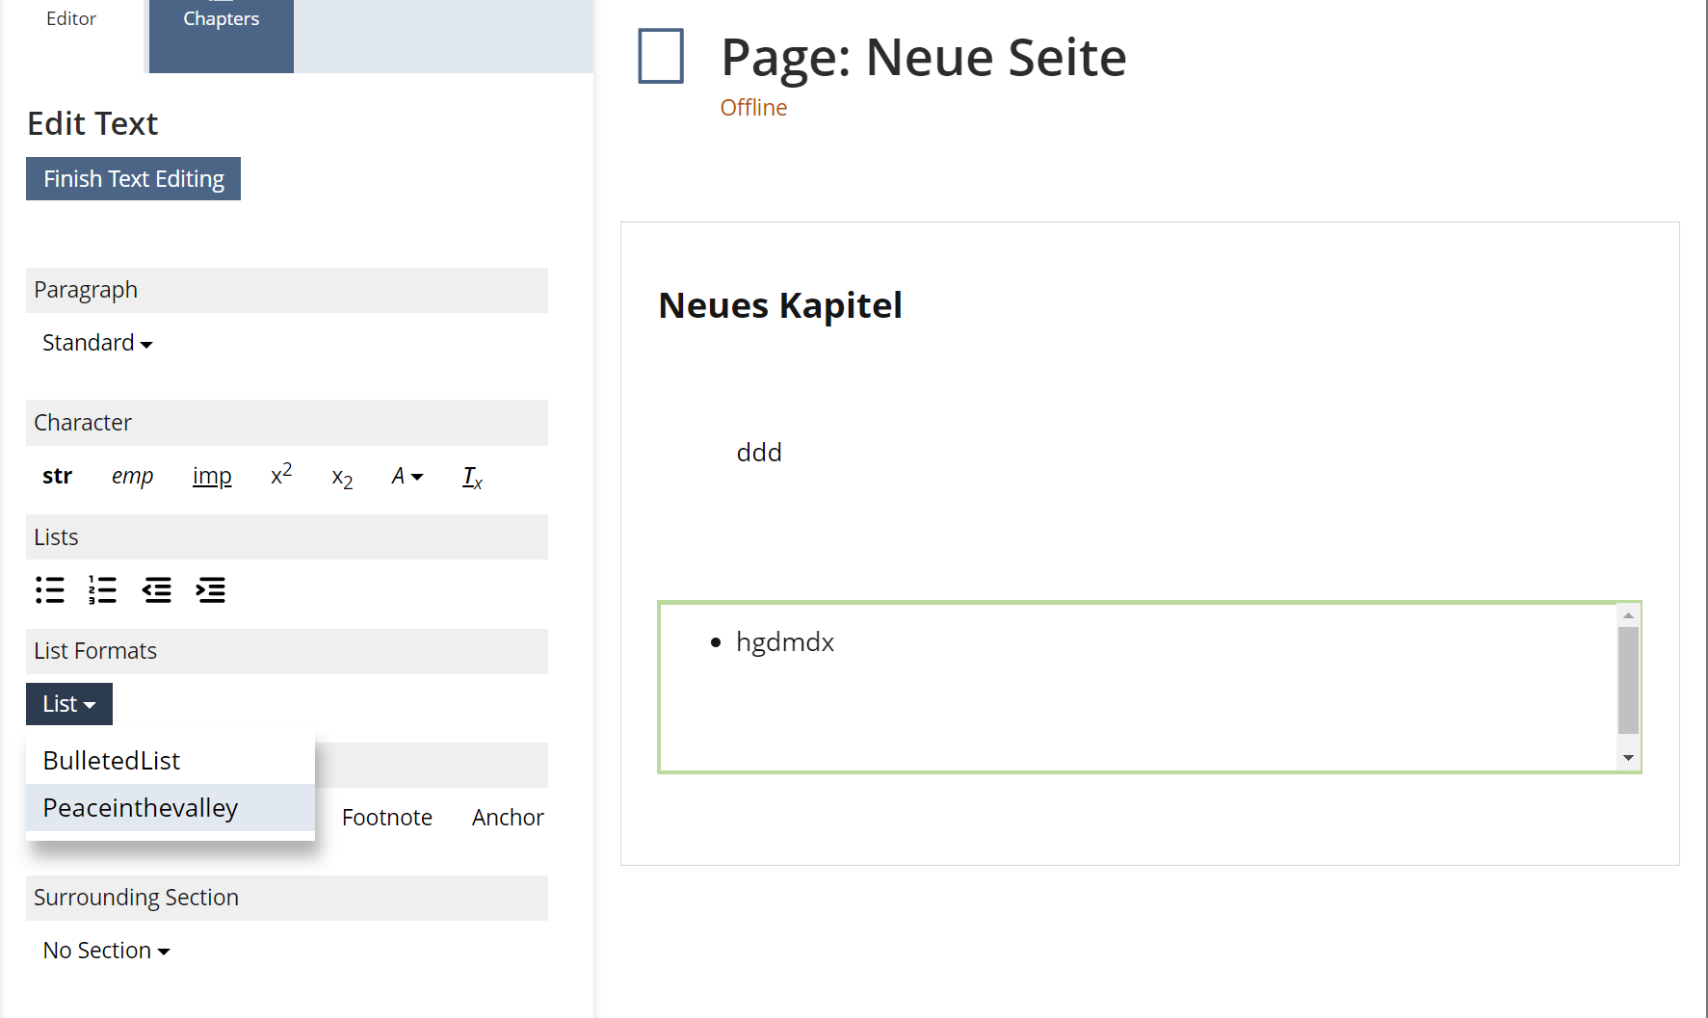This screenshot has height=1018, width=1708.
Task: Open the No Section dropdown
Action: pos(106,951)
